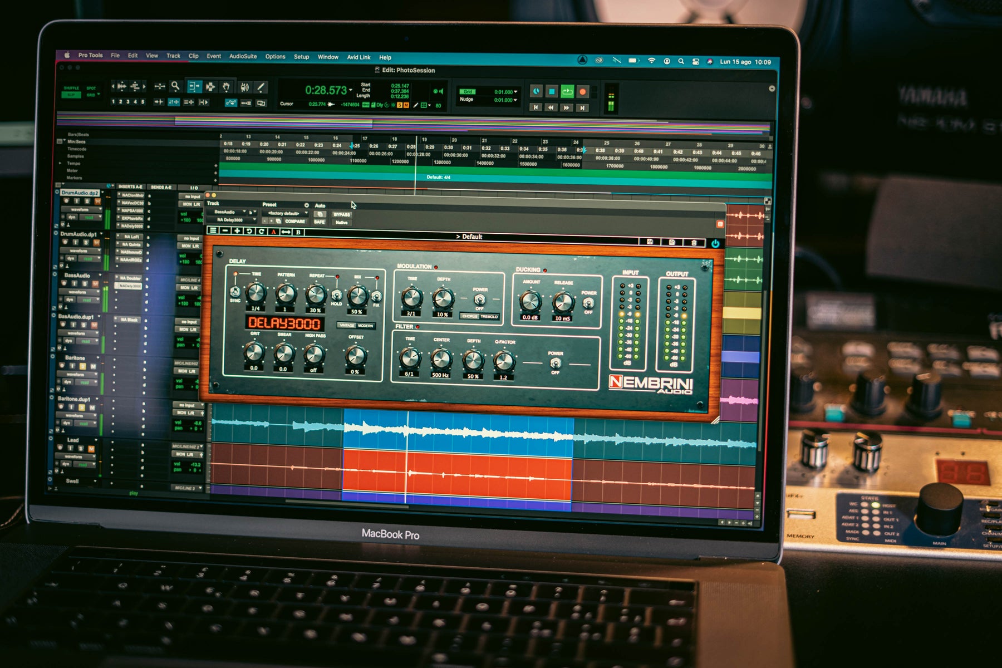Click the Rewind transport button
The image size is (1002, 668).
click(551, 107)
